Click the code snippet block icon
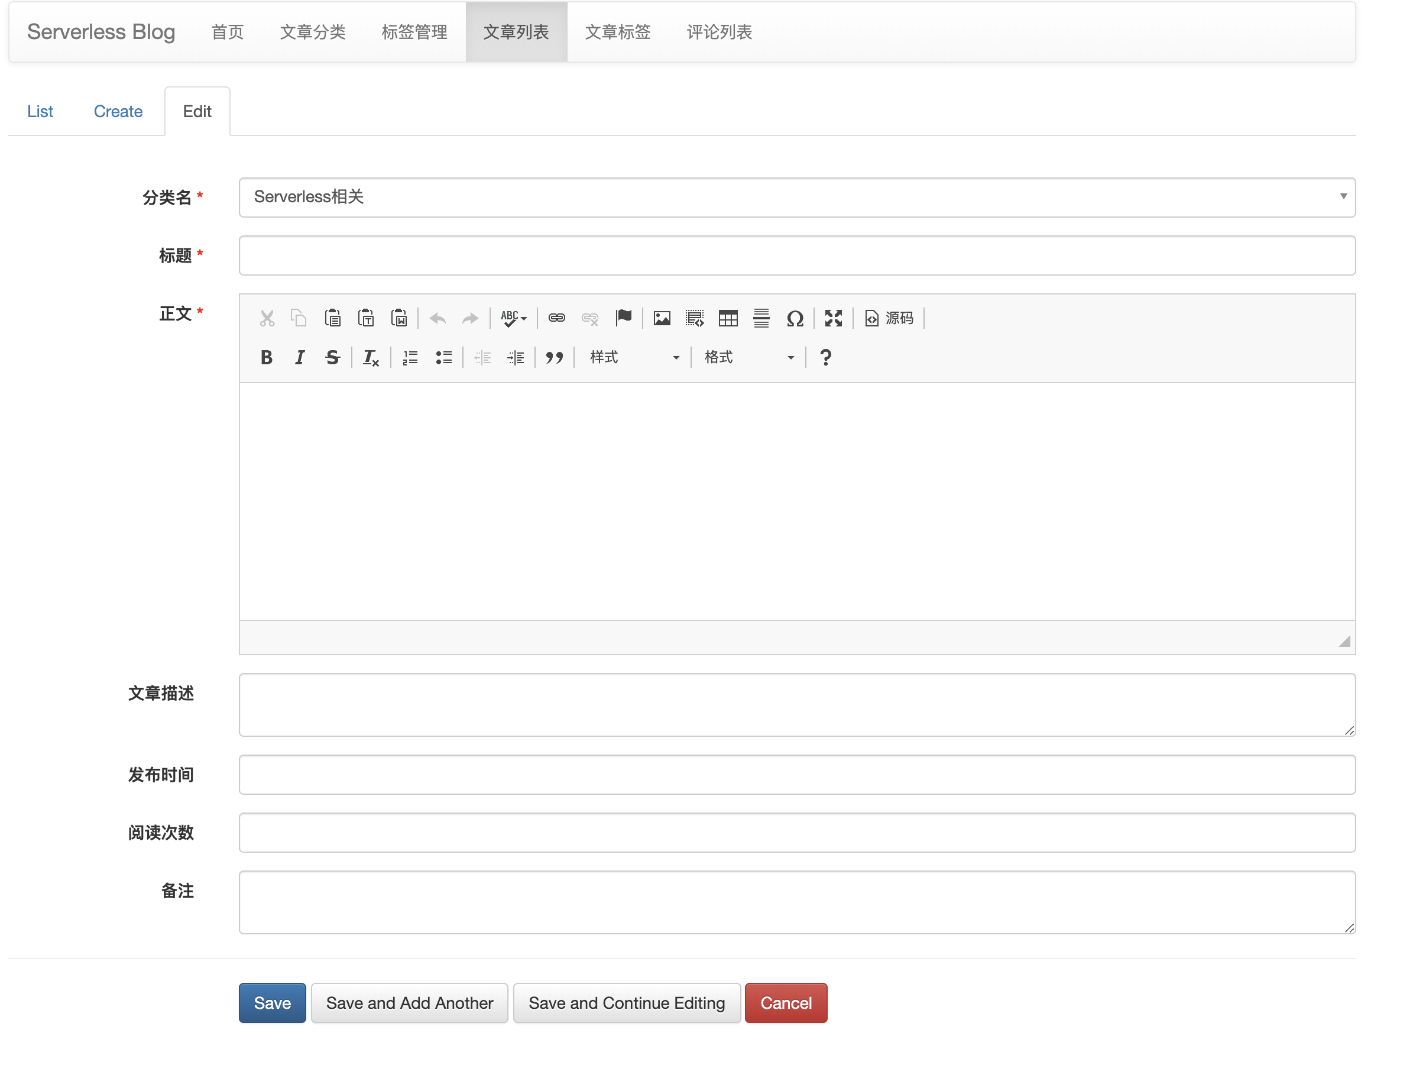The height and width of the screenshot is (1081, 1413). 695,318
